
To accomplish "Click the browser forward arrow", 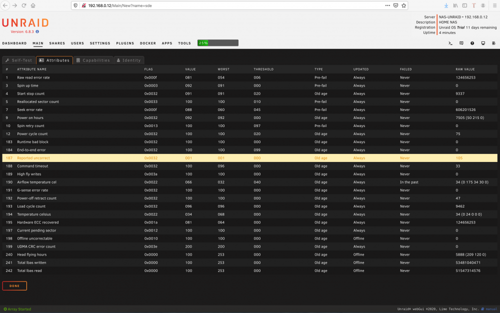I will (x=14, y=5).
